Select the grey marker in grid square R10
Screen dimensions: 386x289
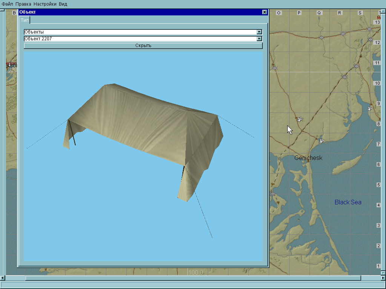344,77
